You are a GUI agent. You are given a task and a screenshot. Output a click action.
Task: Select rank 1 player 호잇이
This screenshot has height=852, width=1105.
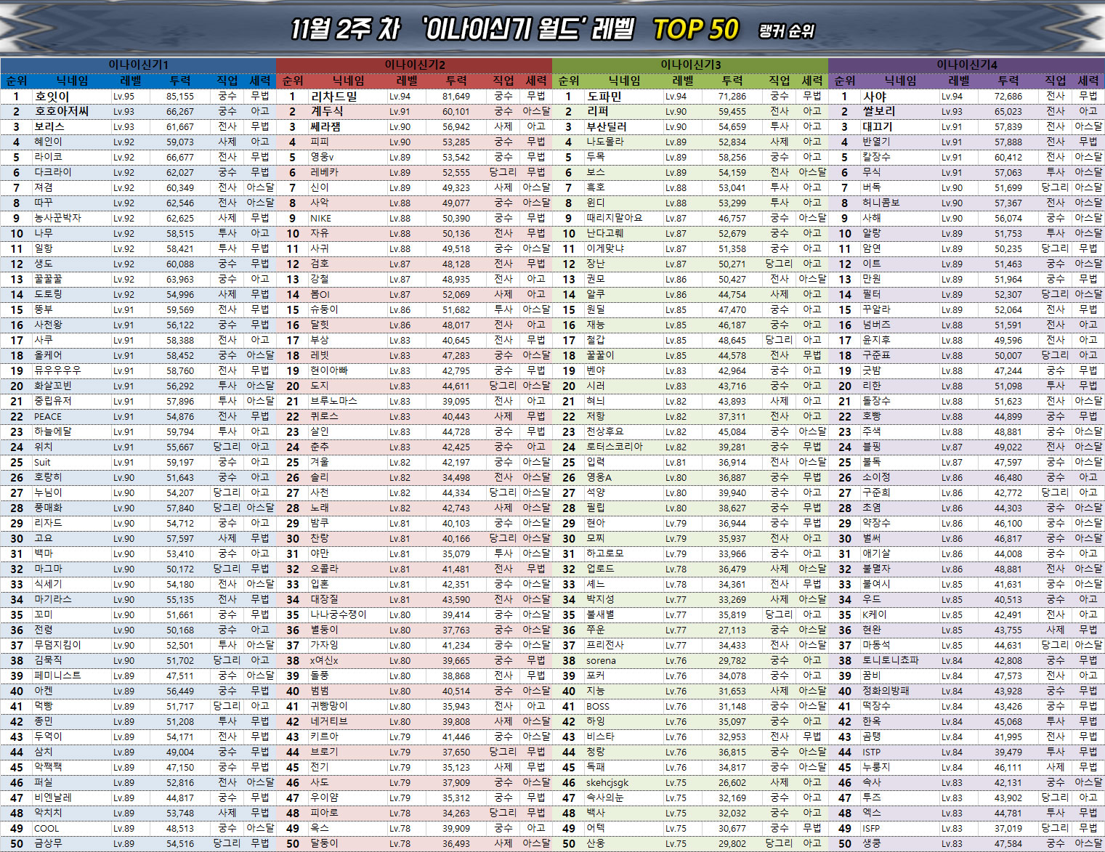(x=52, y=96)
